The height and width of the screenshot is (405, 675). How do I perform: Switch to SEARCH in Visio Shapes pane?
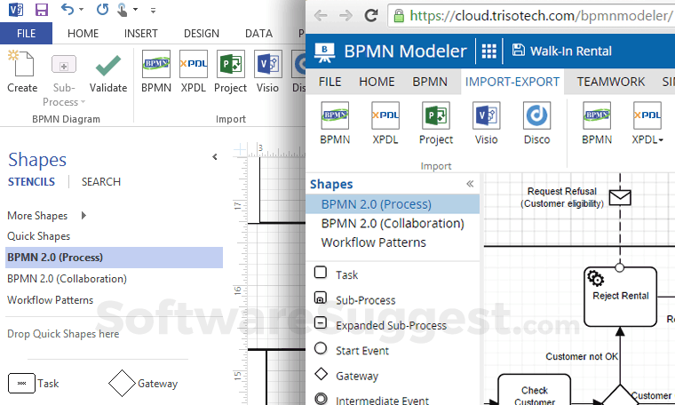coord(101,181)
